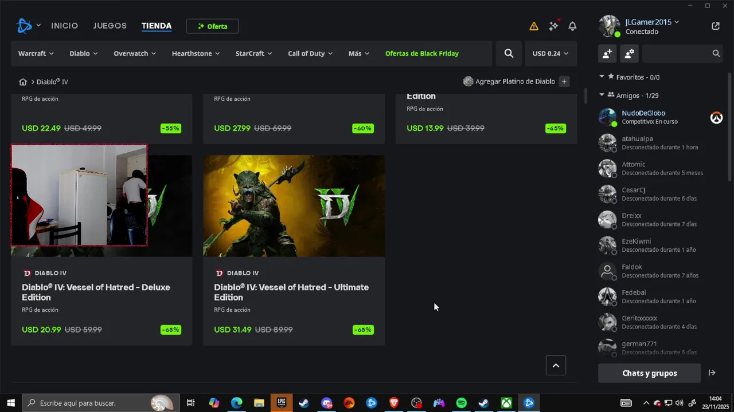Image resolution: width=734 pixels, height=412 pixels.
Task: Click the store page scrollbar
Action: coord(585,96)
